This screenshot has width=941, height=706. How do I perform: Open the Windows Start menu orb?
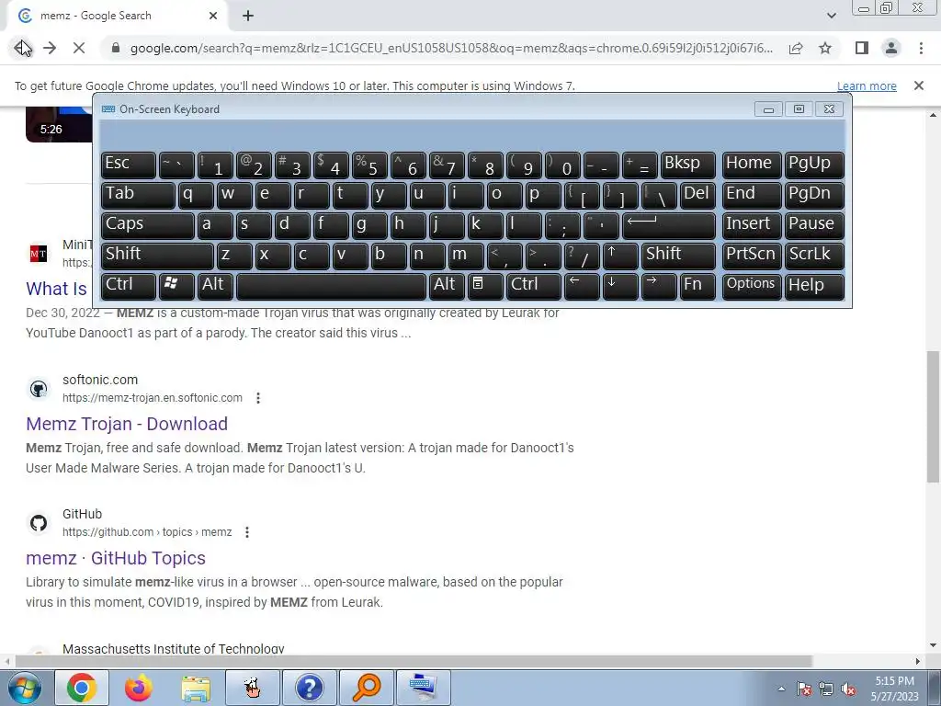[25, 688]
